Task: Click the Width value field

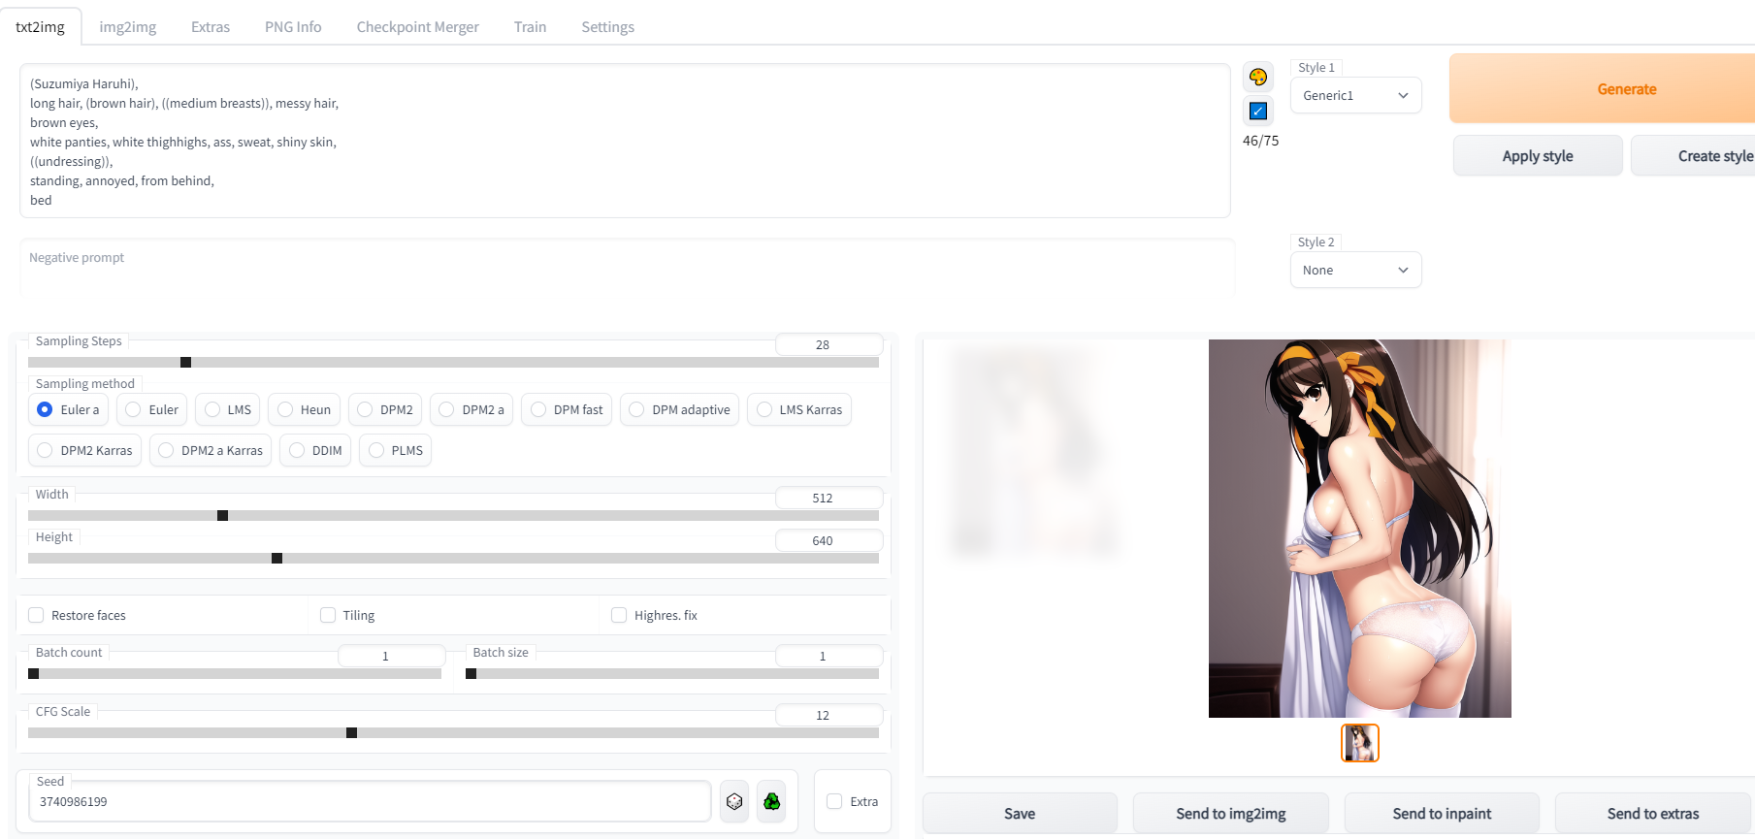Action: click(829, 498)
